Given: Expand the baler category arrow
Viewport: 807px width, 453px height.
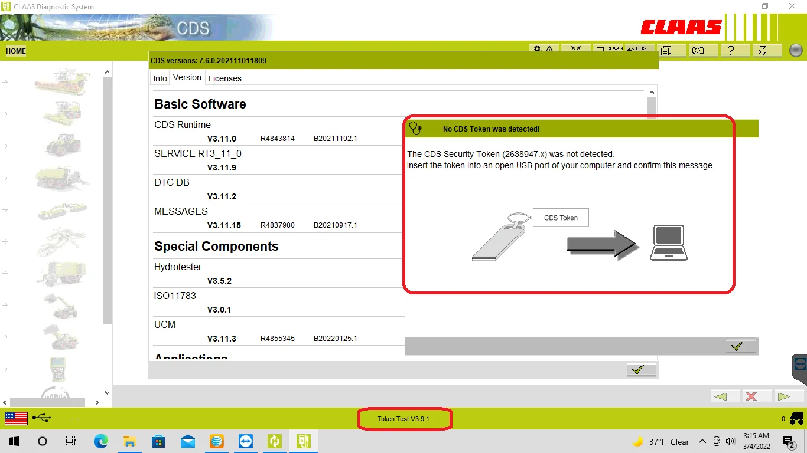Looking at the screenshot, I should [5, 178].
